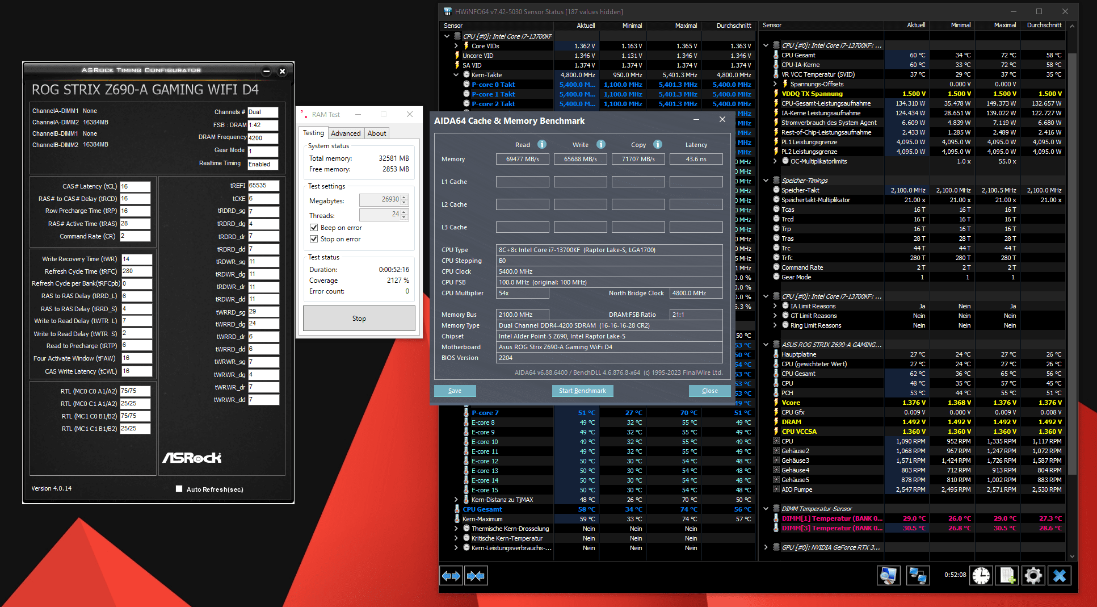Enable the Auto Refresh(sec) checkbox

[179, 488]
